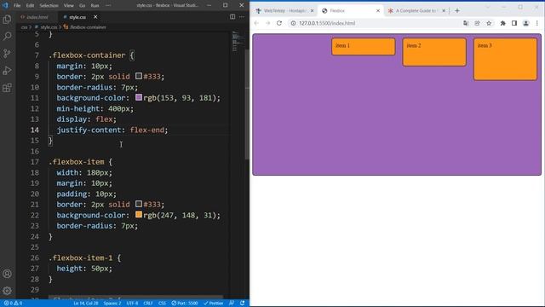This screenshot has height=307, width=545.
Task: Open the Manage gear in VS Code
Action: point(7,290)
